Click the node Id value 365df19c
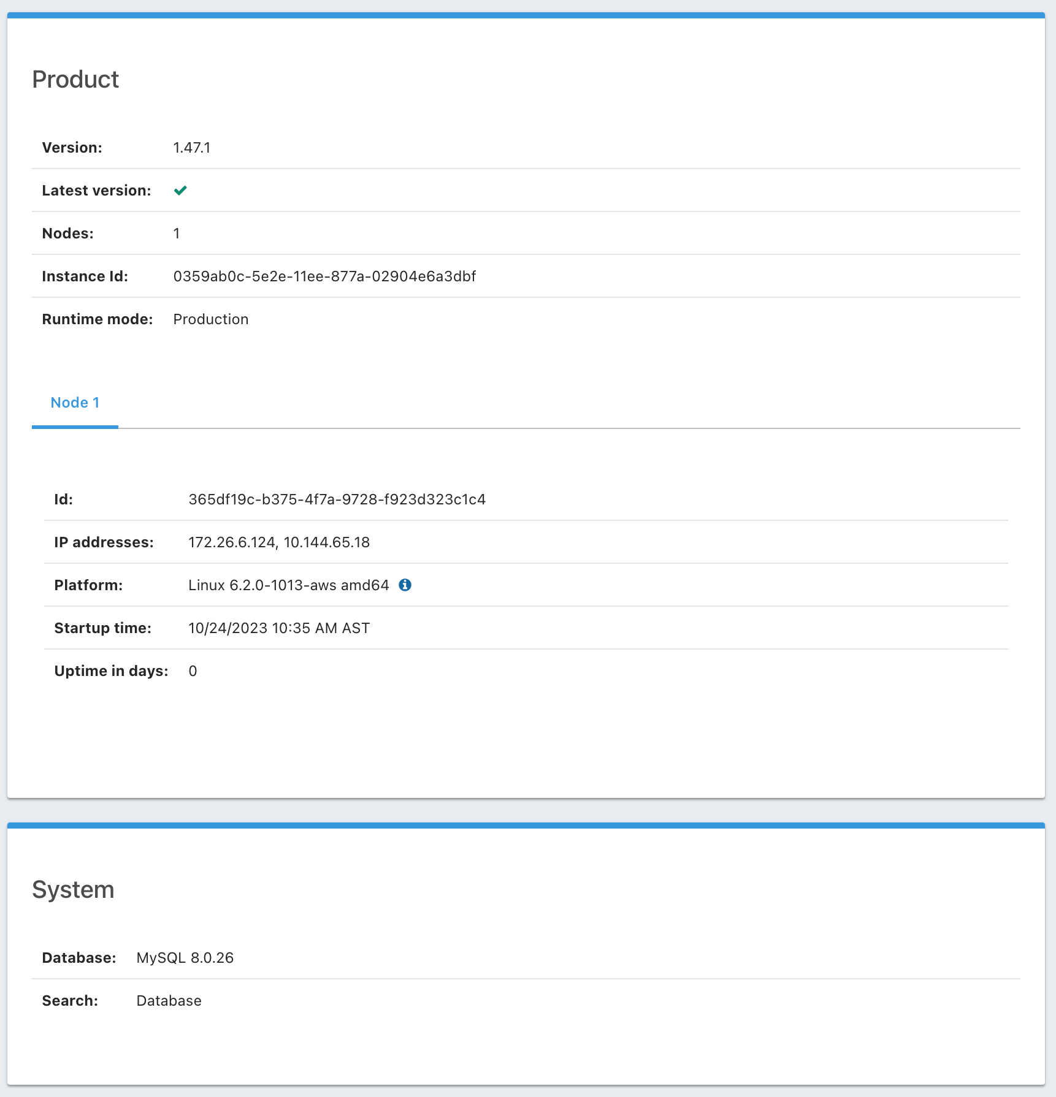Image resolution: width=1056 pixels, height=1097 pixels. coord(337,499)
